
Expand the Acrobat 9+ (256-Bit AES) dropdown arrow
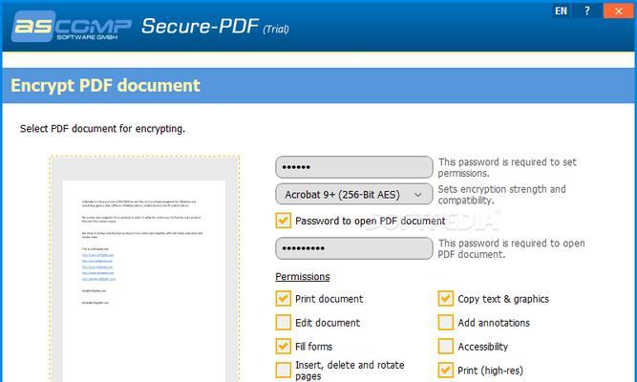[417, 195]
